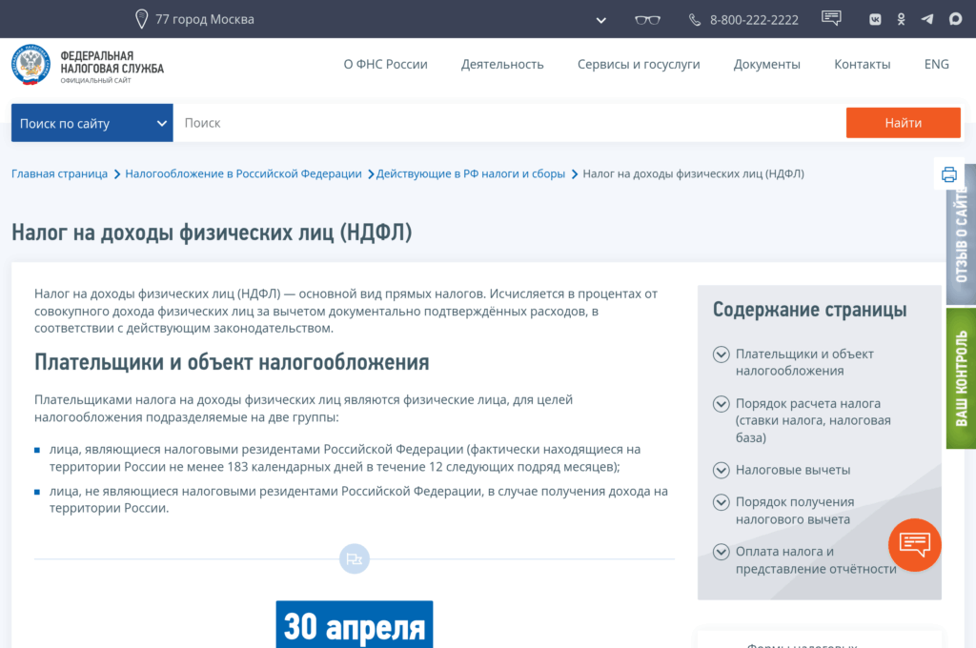Click bullet text лица, не являющиеся налоговыми резидентами
This screenshot has width=976, height=648.
[358, 499]
